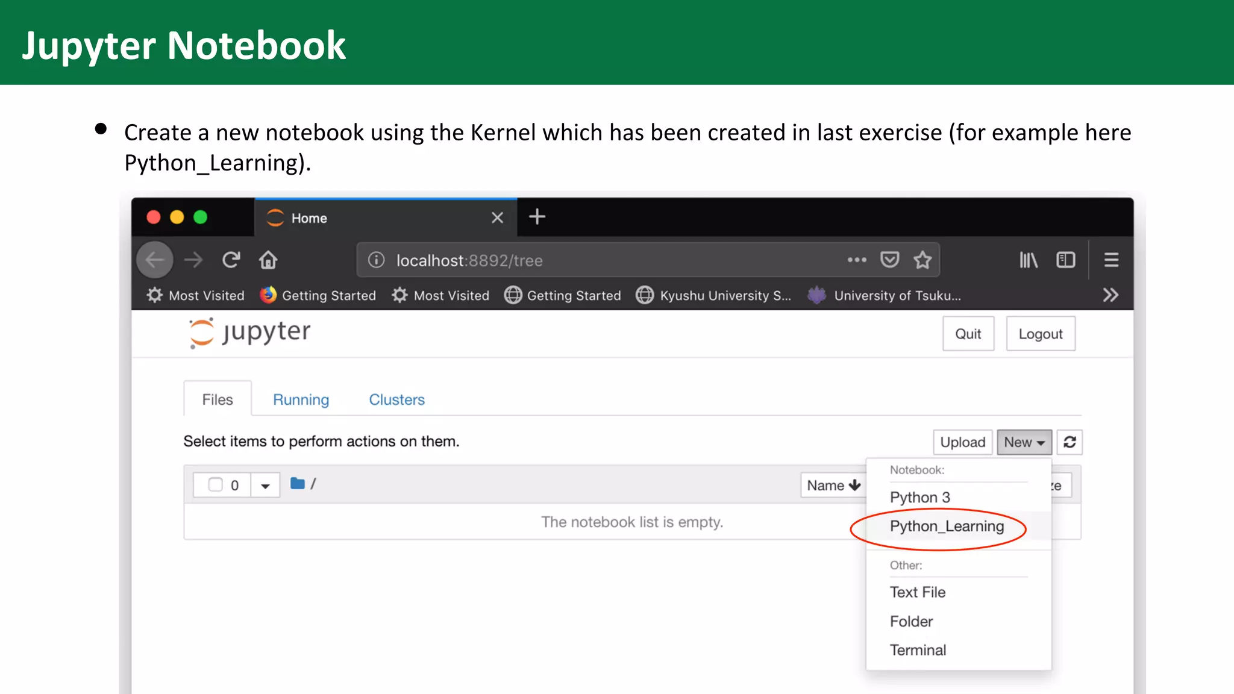
Task: Refresh the notebook list icon
Action: tap(1070, 442)
